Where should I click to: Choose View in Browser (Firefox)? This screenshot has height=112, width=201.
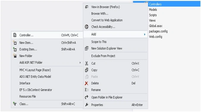click(115, 7)
